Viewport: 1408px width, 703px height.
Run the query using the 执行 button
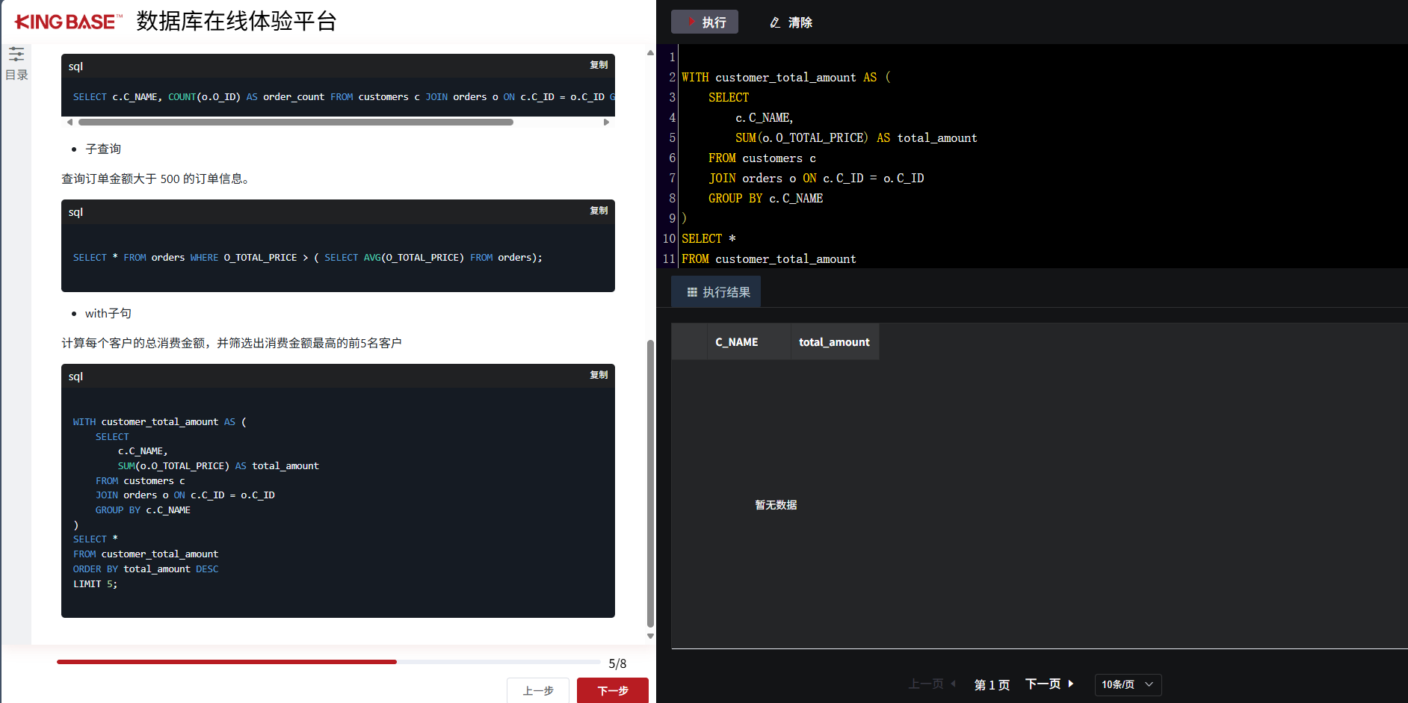click(x=705, y=22)
